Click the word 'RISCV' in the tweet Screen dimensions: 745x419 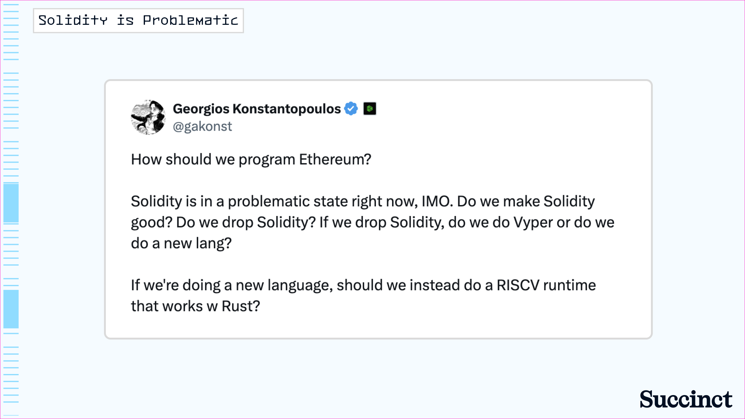pos(518,285)
